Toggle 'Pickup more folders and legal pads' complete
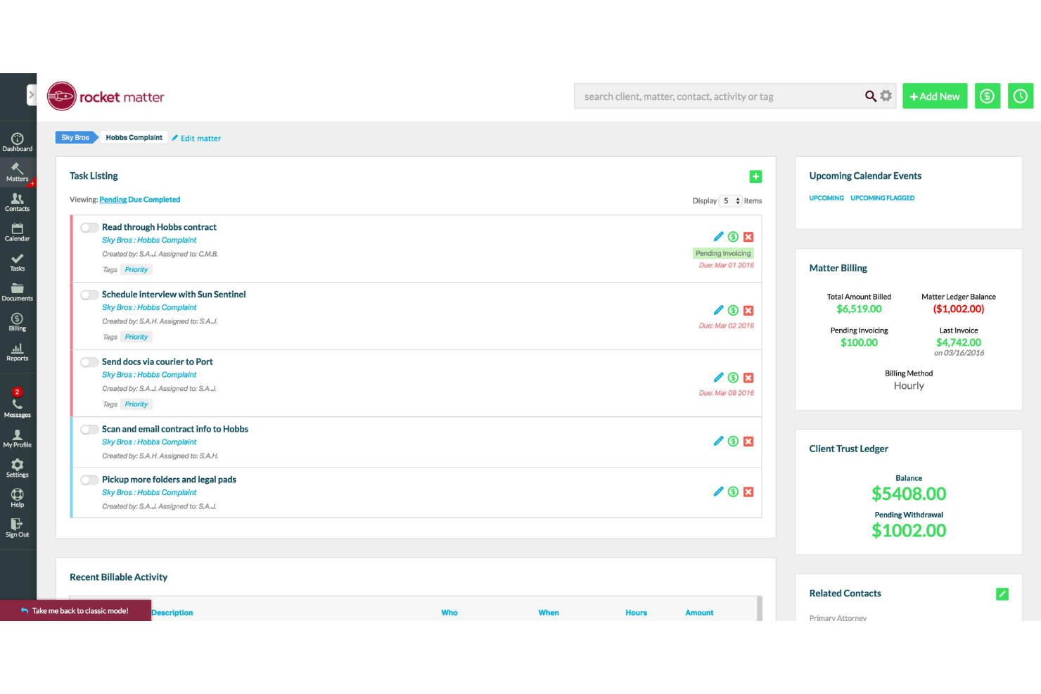Viewport: 1041px width, 694px height. pos(89,480)
